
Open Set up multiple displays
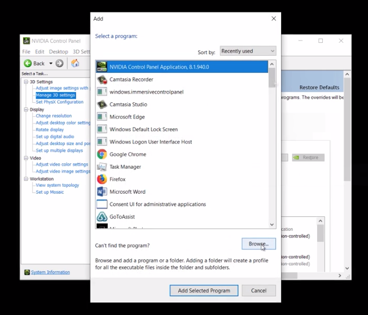[59, 151]
